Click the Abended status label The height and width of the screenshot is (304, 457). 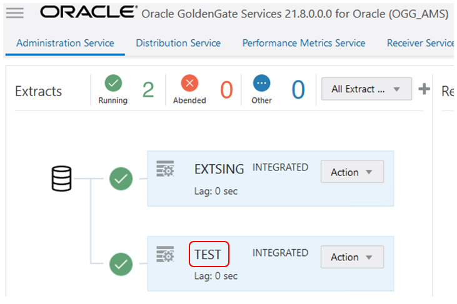pos(189,101)
